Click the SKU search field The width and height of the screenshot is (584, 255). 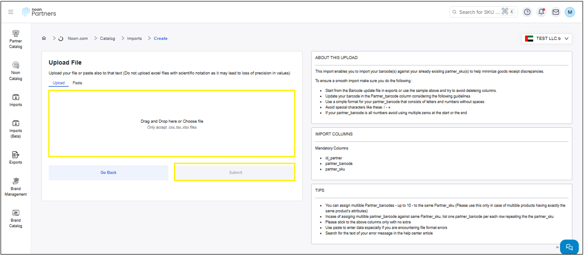(x=479, y=12)
